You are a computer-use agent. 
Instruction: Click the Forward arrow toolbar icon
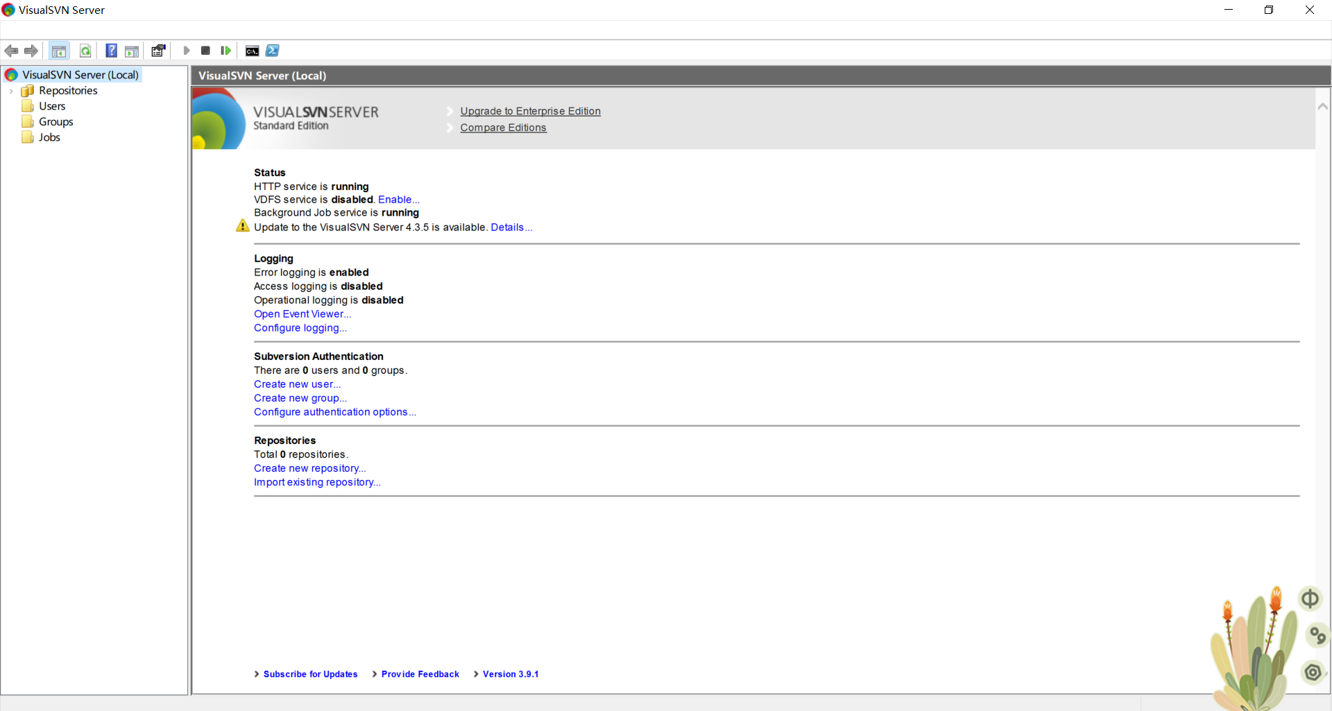pyautogui.click(x=31, y=51)
